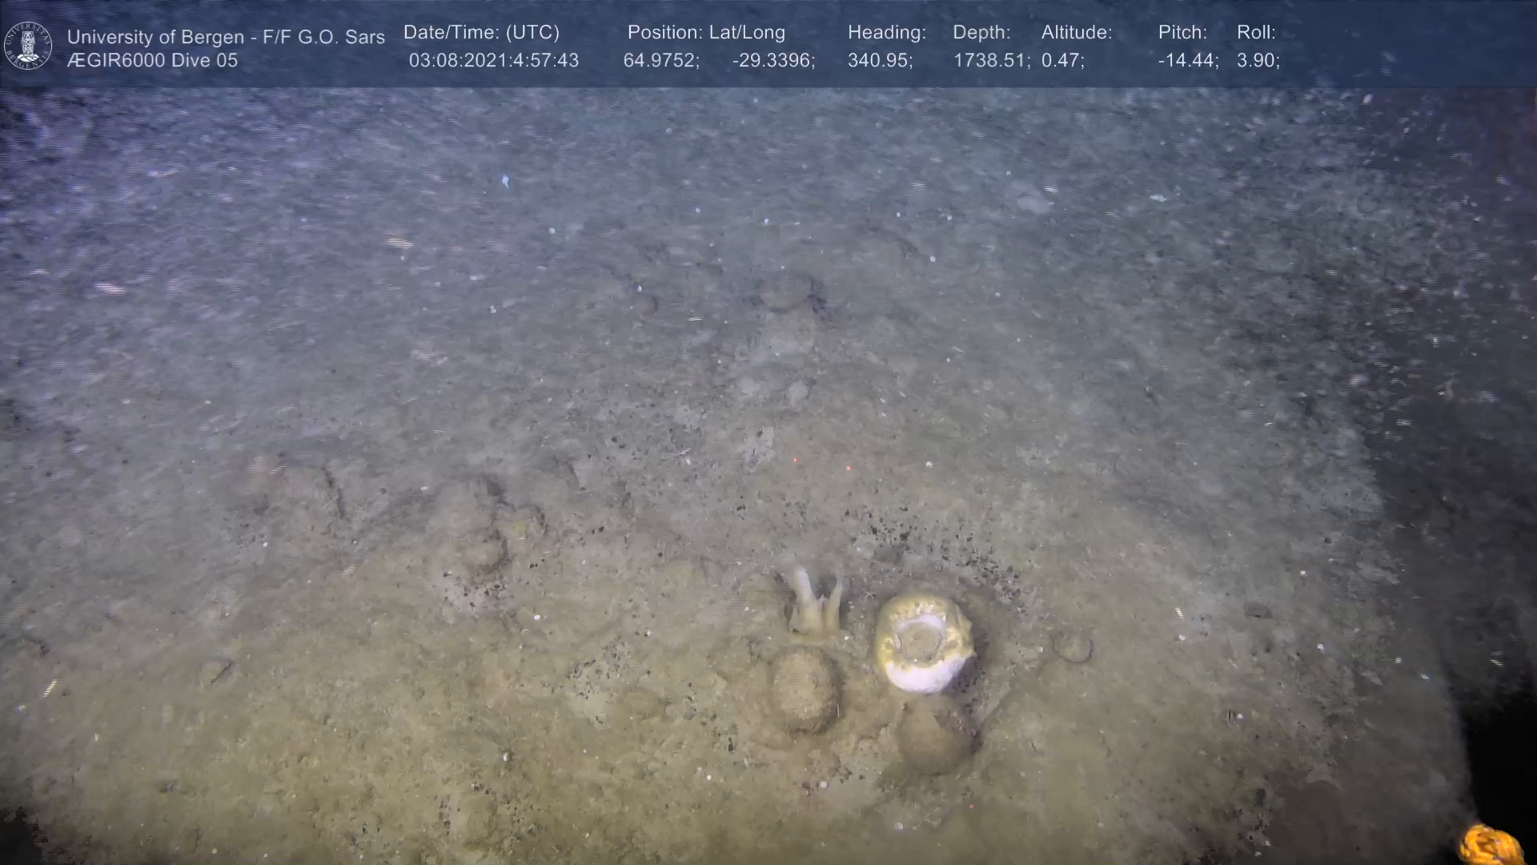
Task: Click the 'Position: Lat/Long' header
Action: (705, 33)
